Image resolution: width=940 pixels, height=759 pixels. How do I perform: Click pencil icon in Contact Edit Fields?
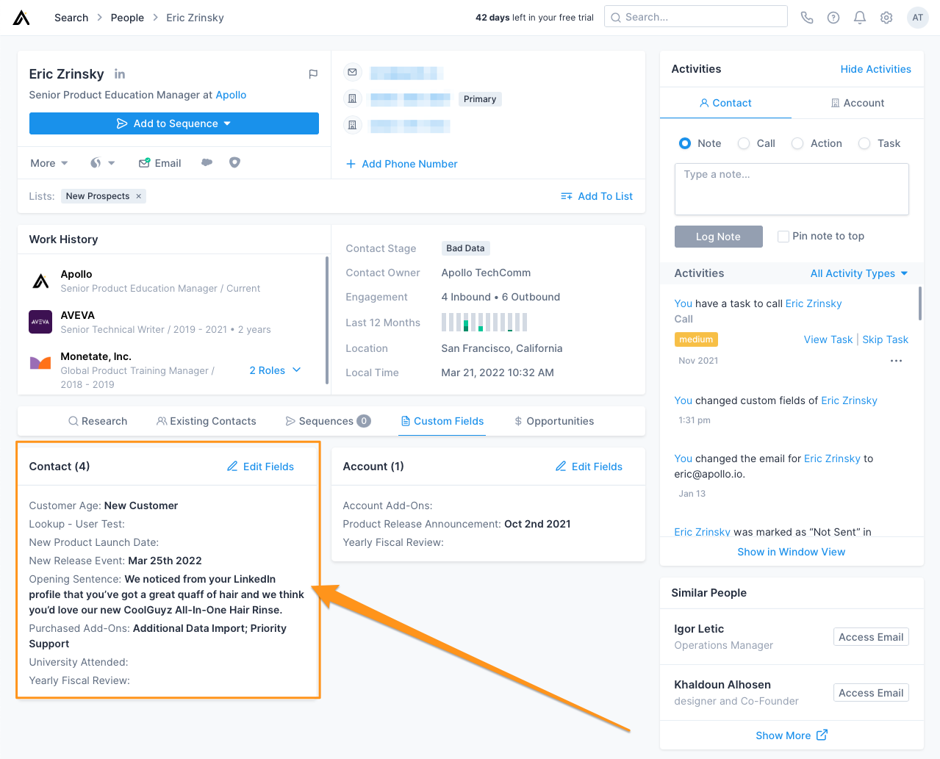pyautogui.click(x=232, y=467)
